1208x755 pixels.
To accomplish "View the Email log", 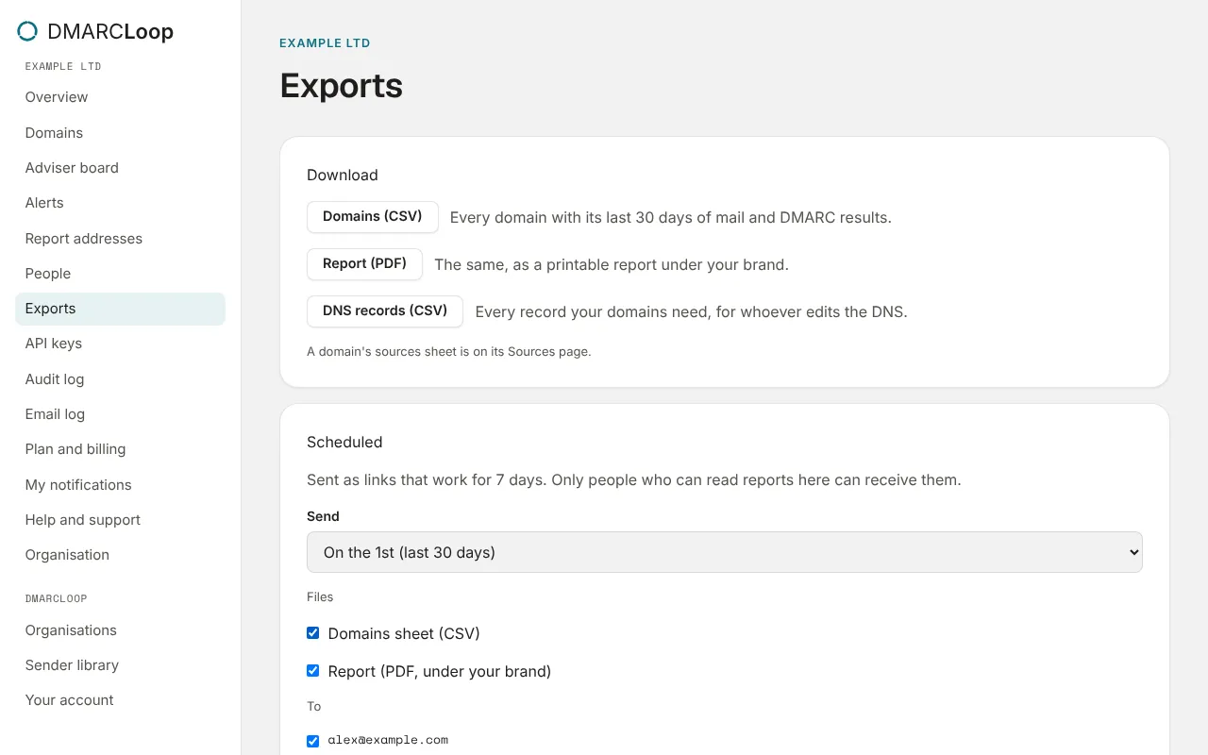I will 120,414.
